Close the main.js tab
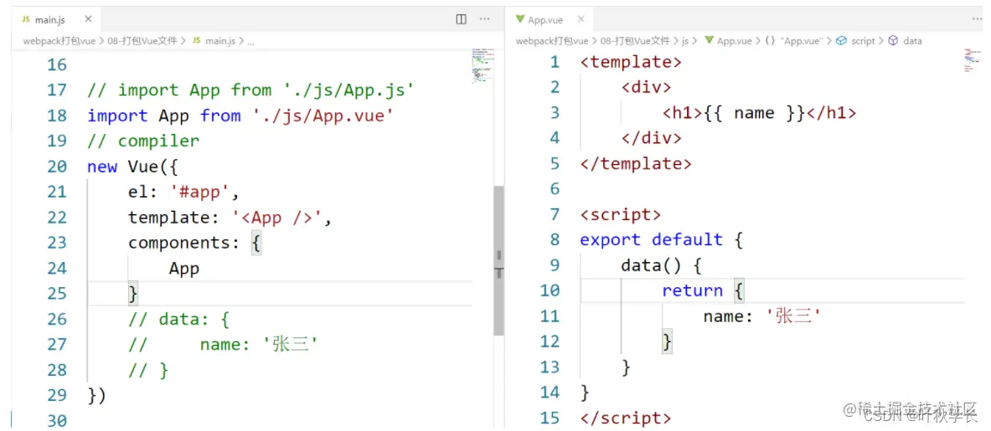 (88, 19)
